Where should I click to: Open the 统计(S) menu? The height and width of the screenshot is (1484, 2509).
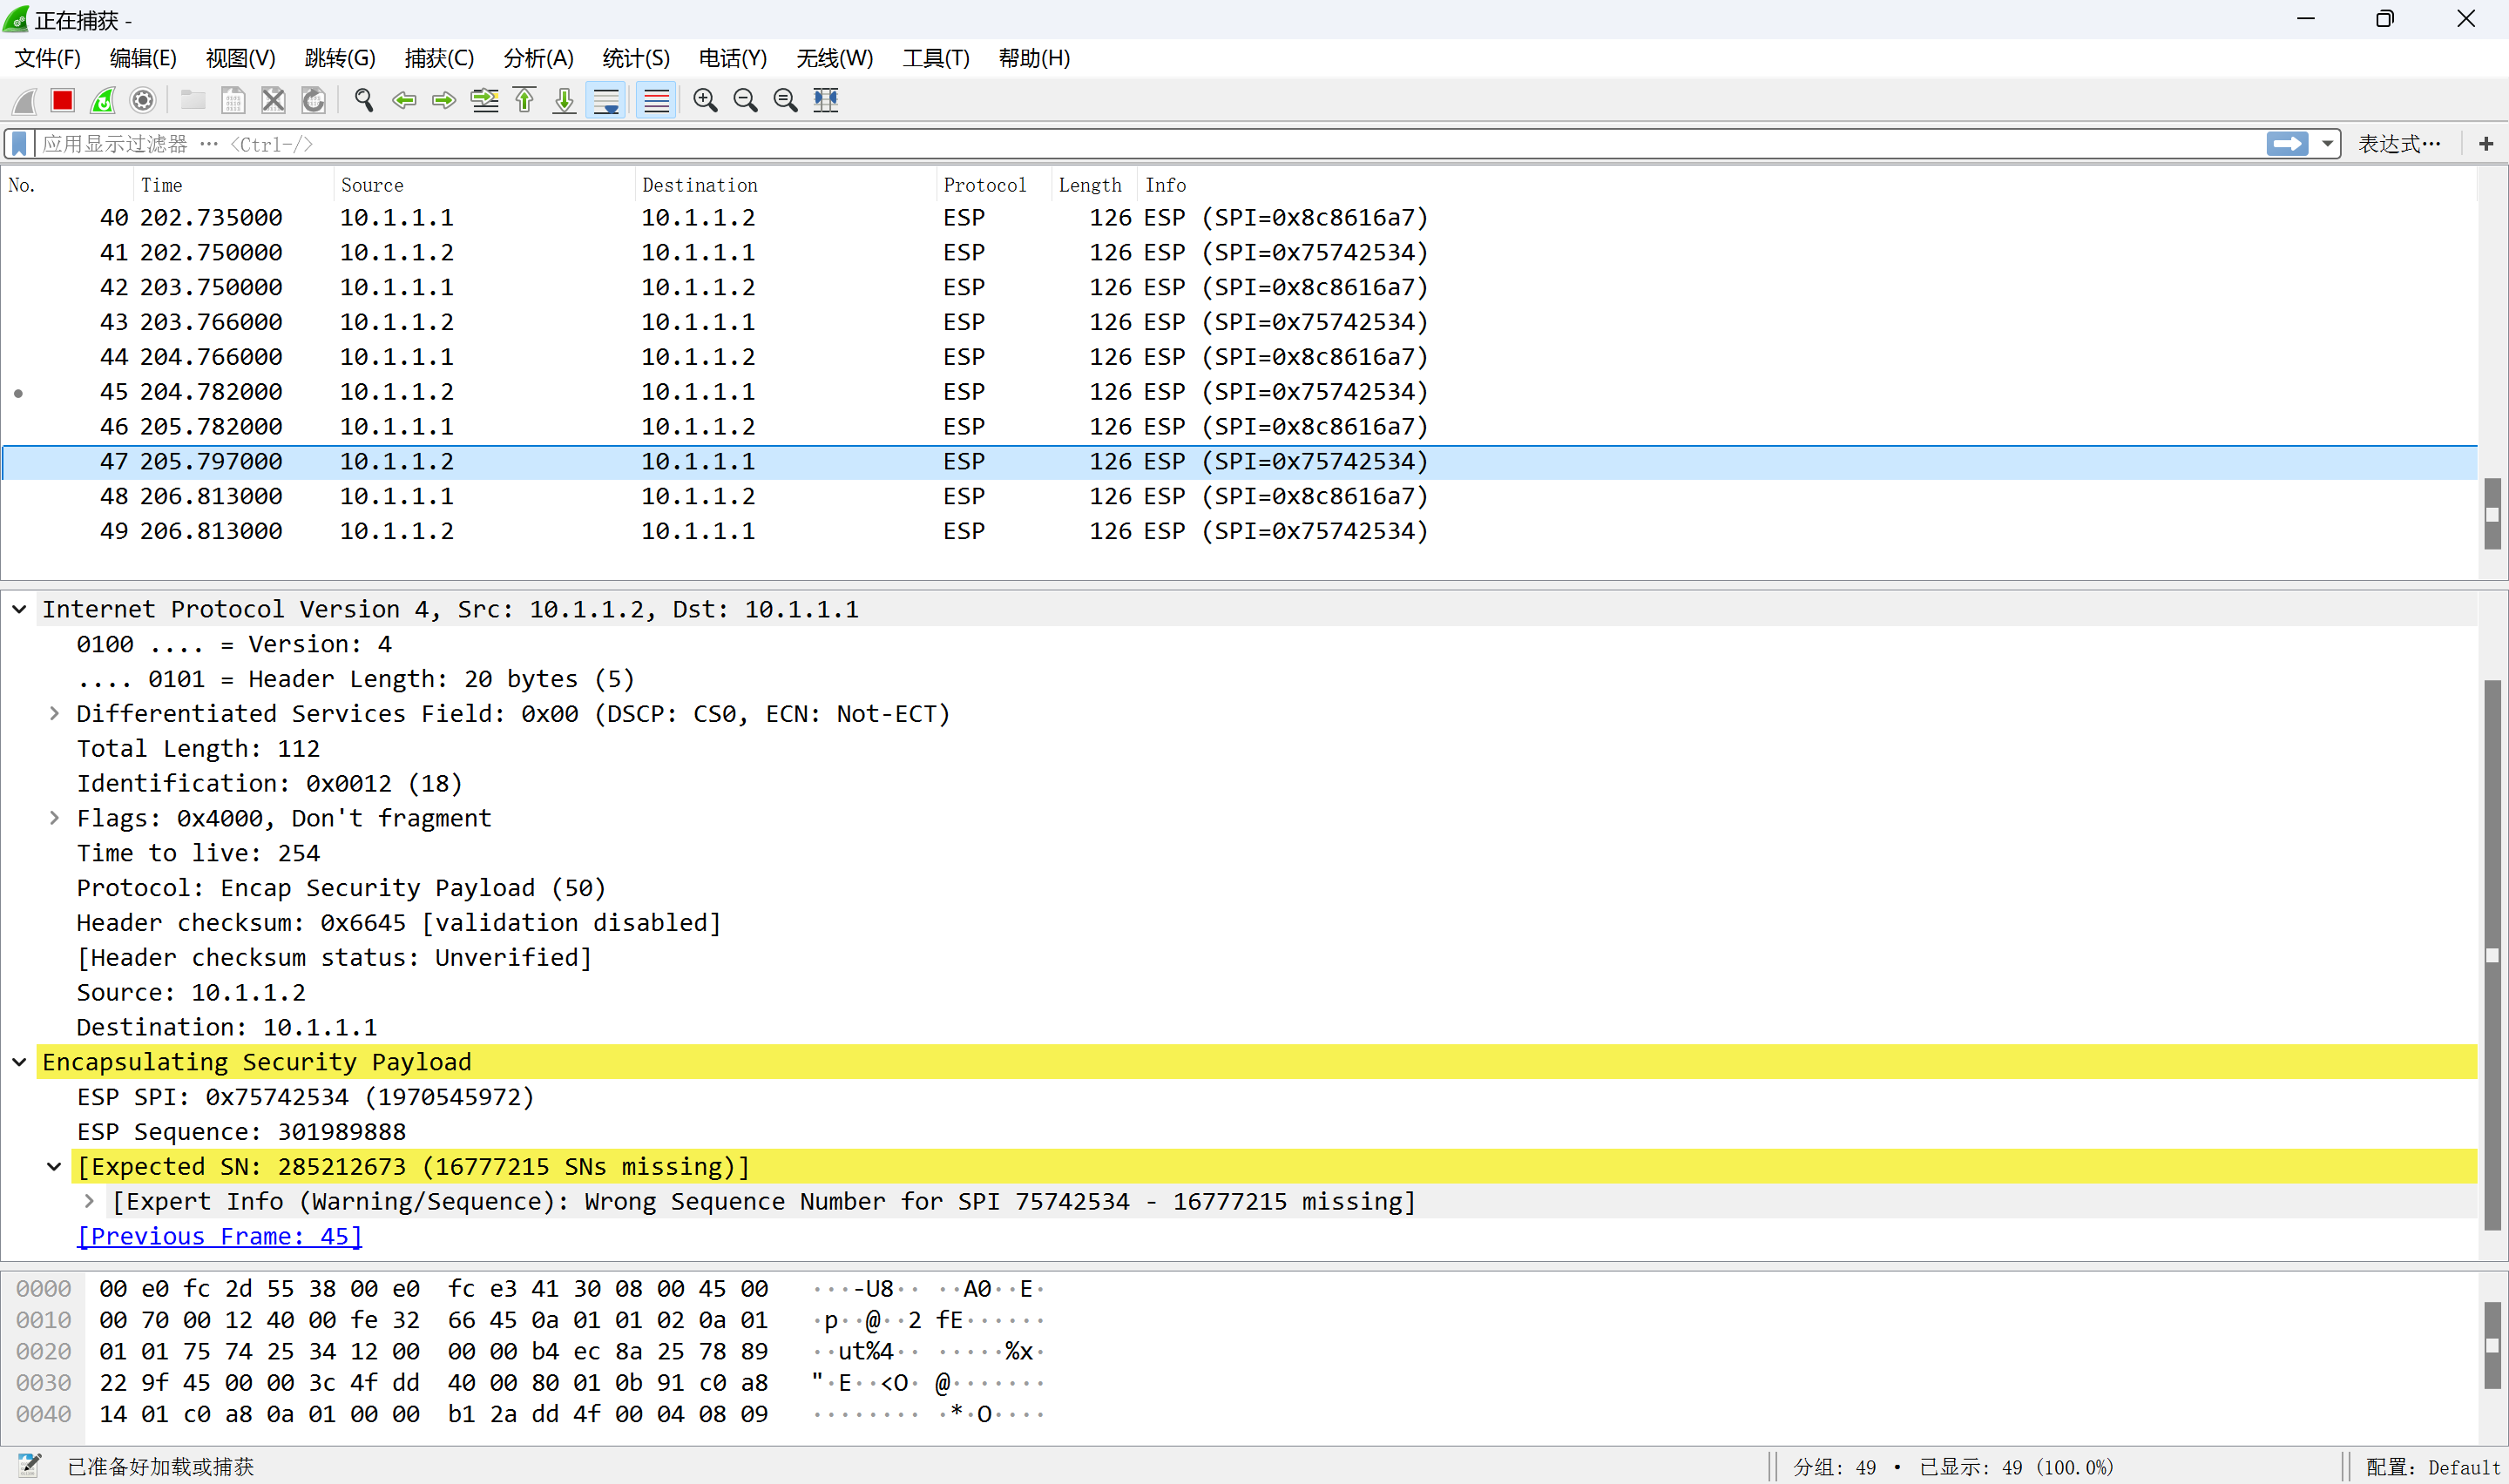(x=635, y=58)
